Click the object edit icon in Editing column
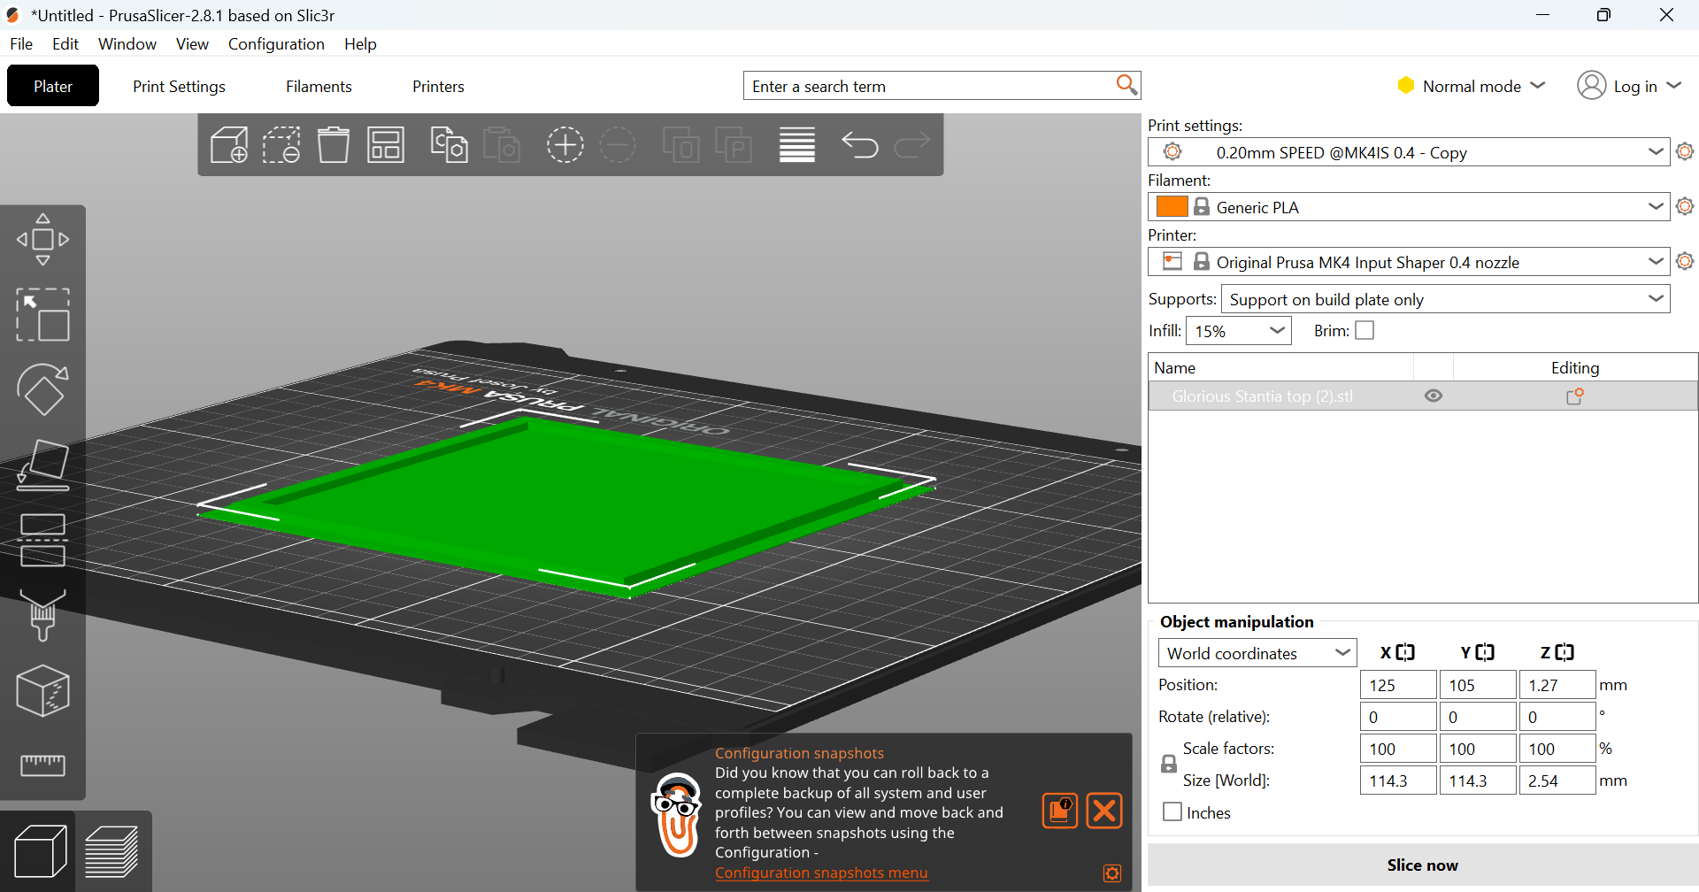 click(x=1575, y=396)
